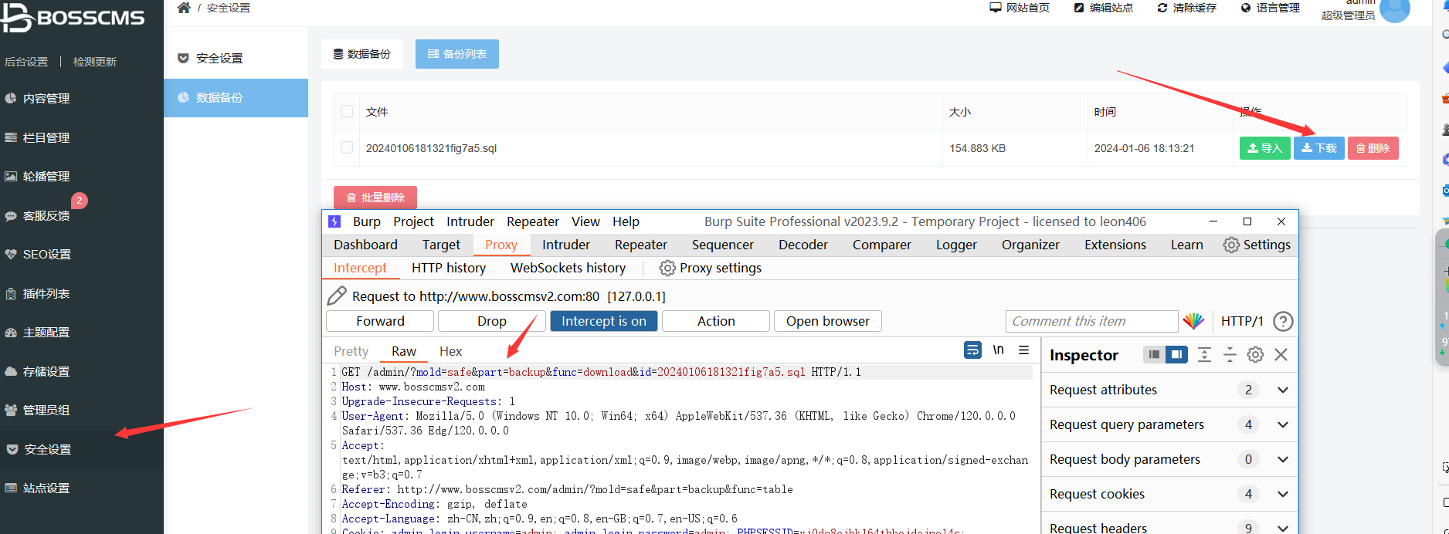Click the Comment this item field
Screen dimensions: 1449x534
point(1091,321)
